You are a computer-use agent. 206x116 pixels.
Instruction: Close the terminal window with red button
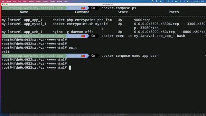(x=3, y=4)
